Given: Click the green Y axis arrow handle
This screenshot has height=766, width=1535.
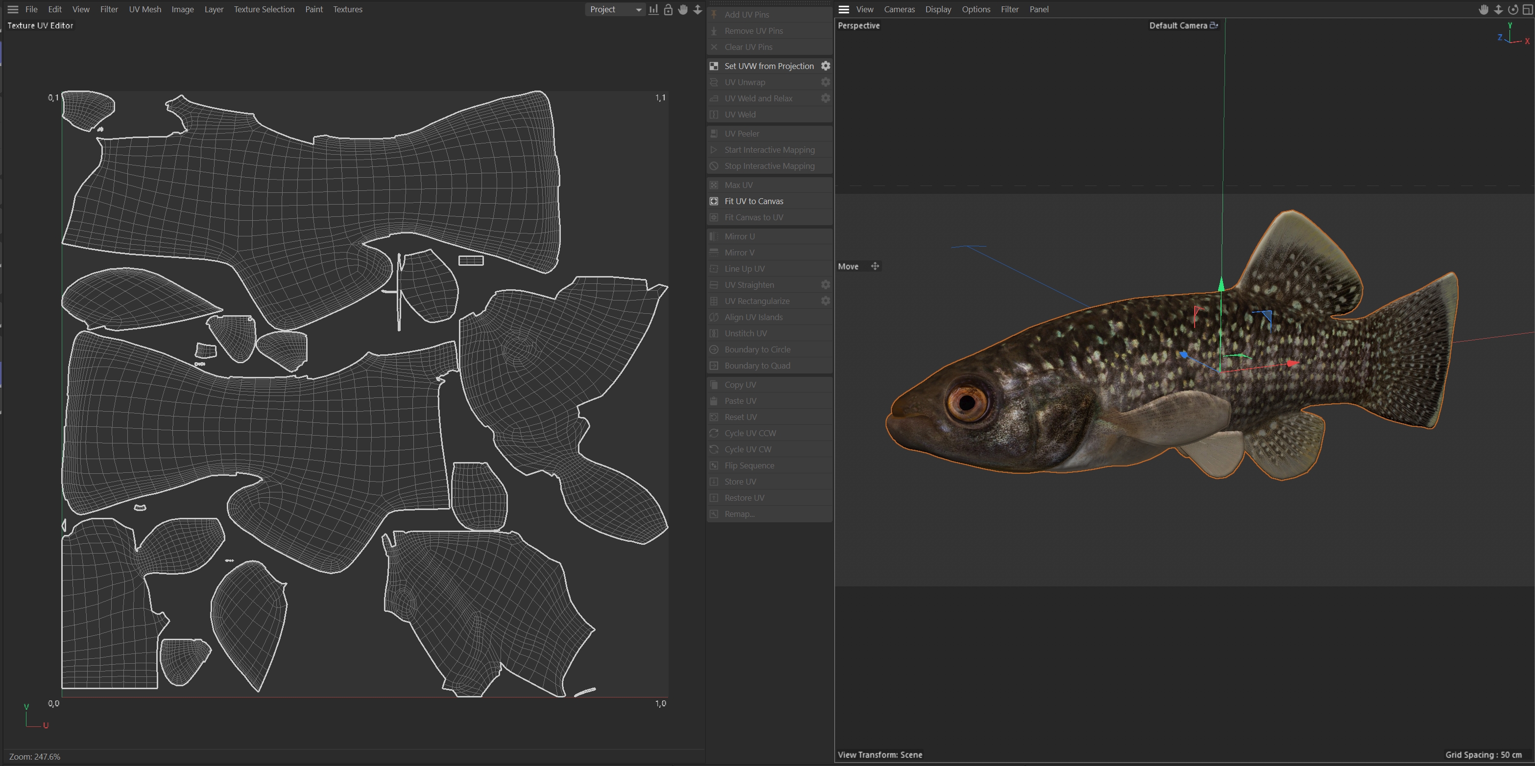Looking at the screenshot, I should pyautogui.click(x=1221, y=285).
